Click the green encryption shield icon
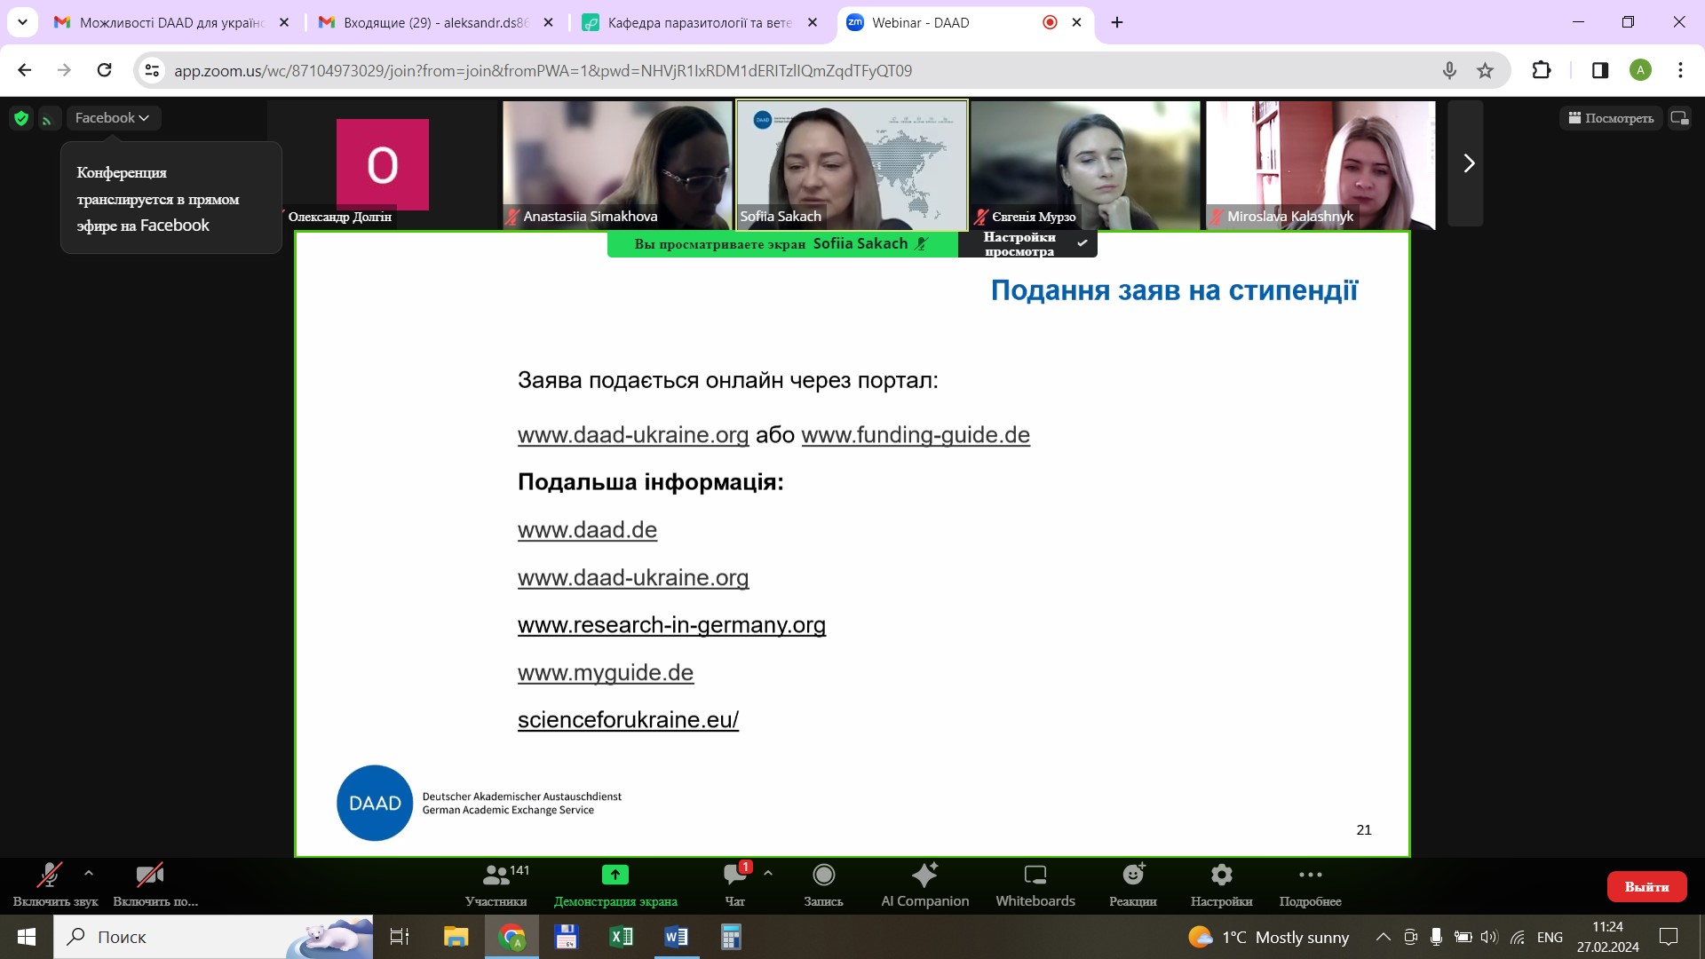Screen dimensions: 1705x959 click(x=21, y=118)
